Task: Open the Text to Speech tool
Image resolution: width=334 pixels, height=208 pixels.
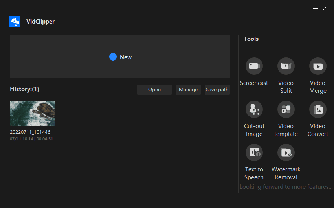Action: tap(254, 153)
